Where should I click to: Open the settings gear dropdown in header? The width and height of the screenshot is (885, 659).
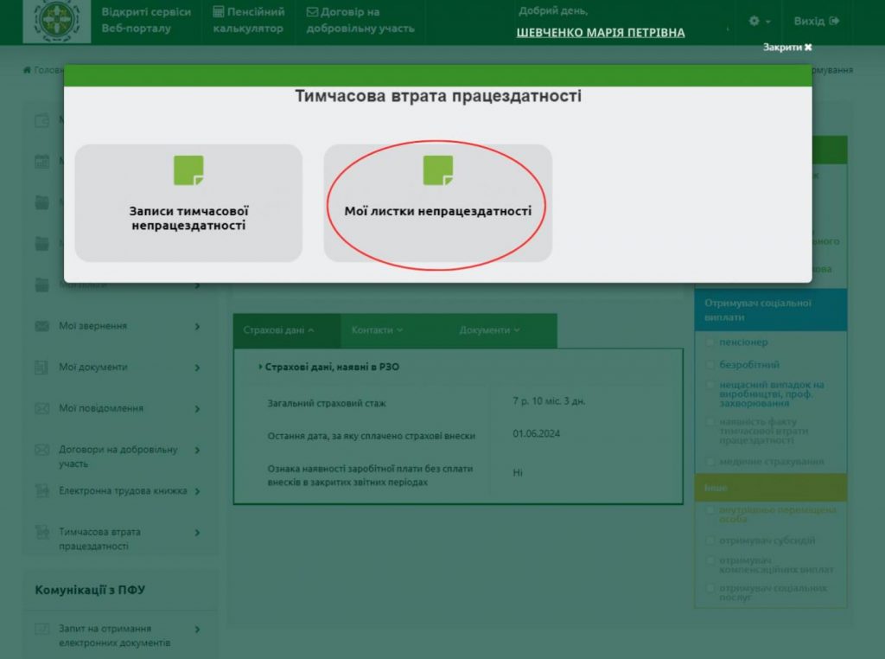759,21
